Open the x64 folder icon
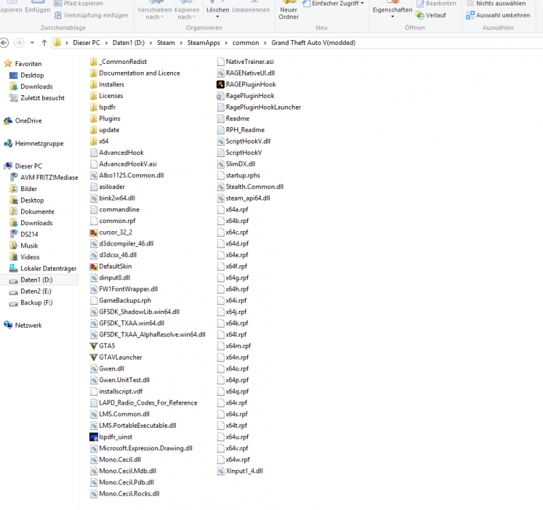 93,141
